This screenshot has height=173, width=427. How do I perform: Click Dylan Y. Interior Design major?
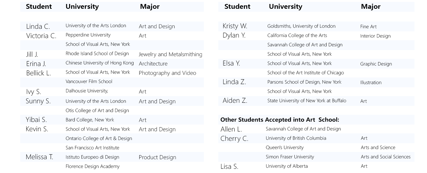375,36
